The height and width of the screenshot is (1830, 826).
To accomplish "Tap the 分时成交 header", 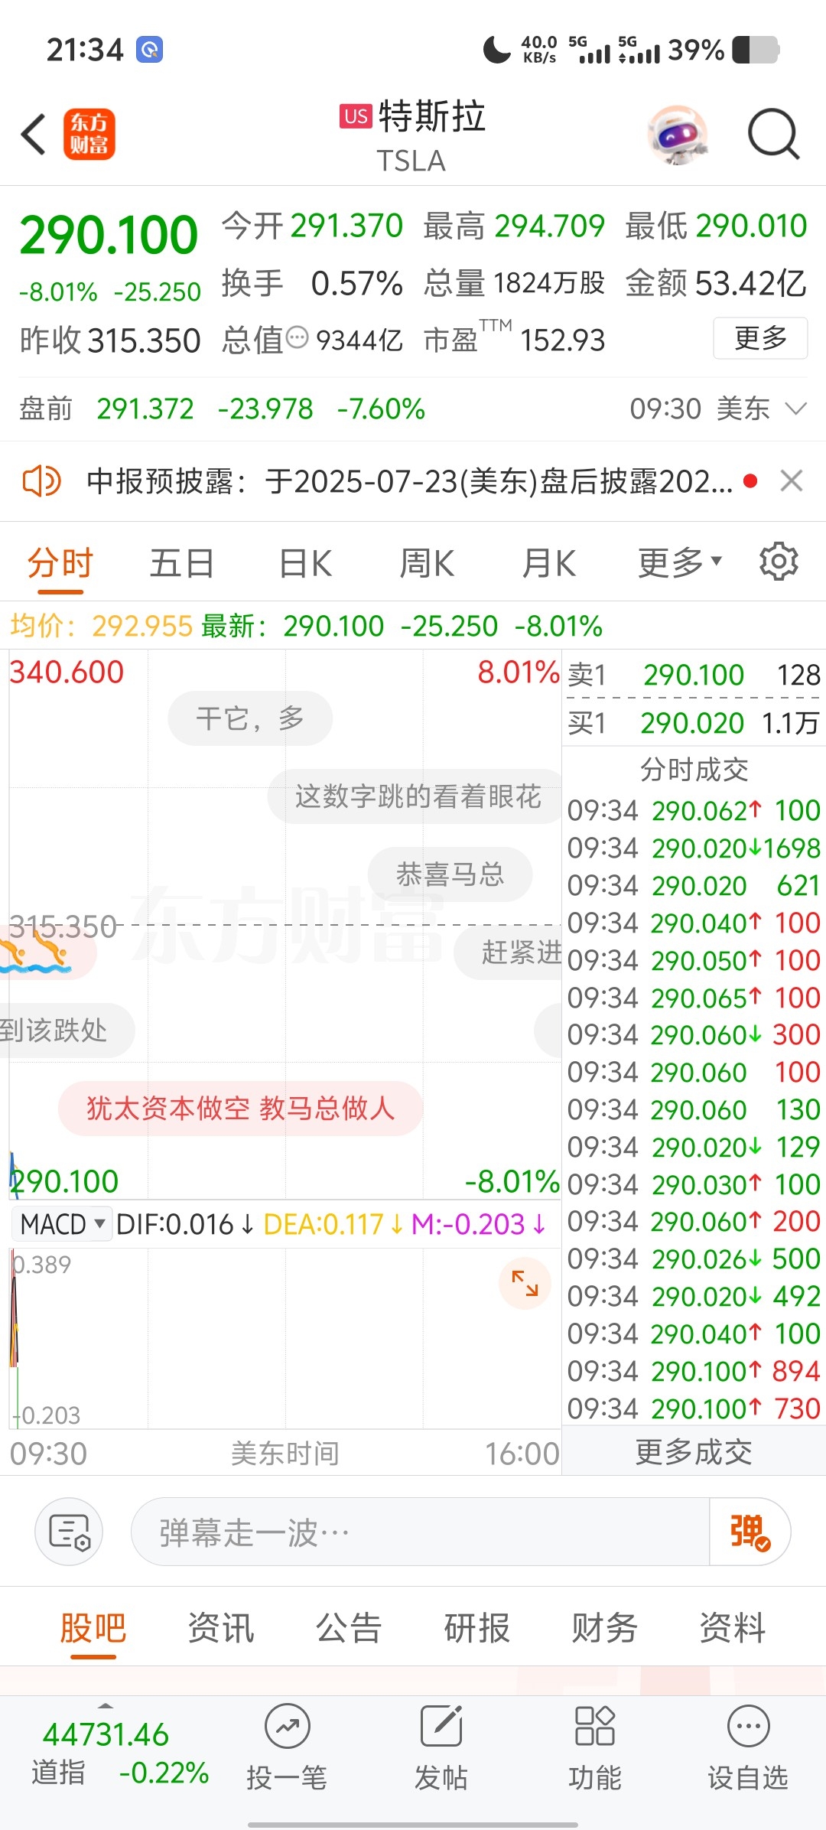I will coord(694,770).
